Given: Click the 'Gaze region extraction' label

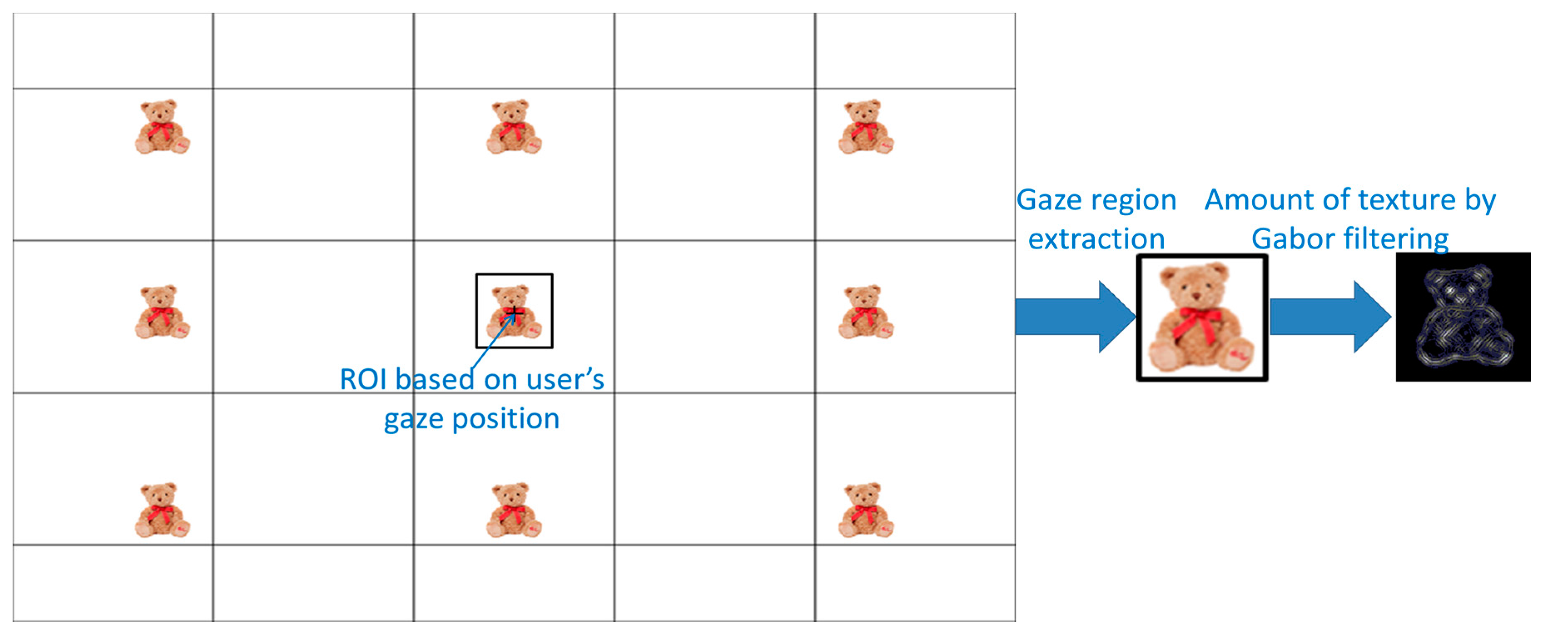Looking at the screenshot, I should [x=1097, y=219].
